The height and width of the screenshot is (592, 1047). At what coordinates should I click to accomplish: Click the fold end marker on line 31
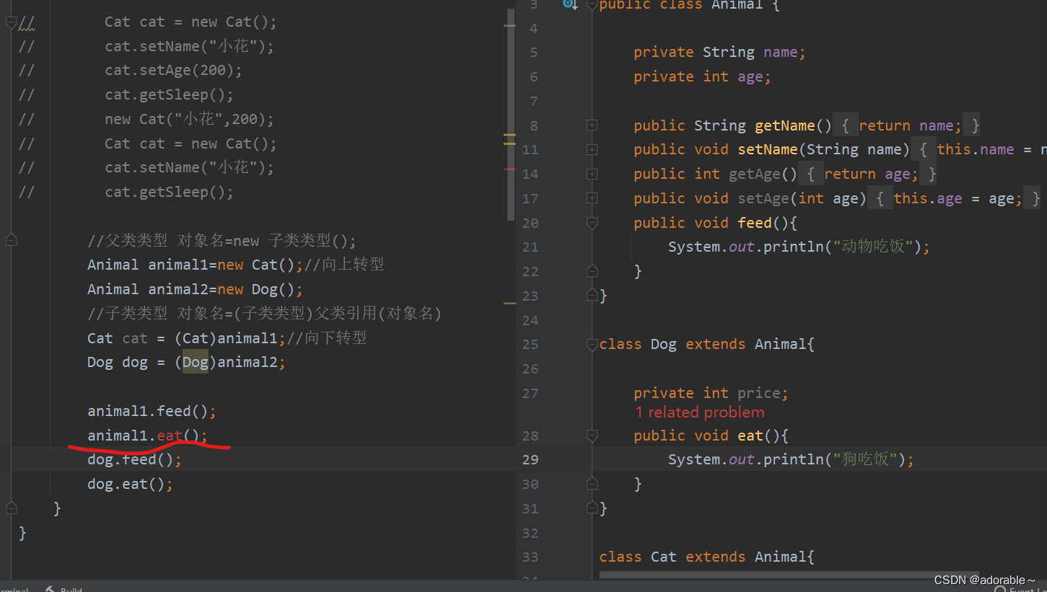coord(592,508)
